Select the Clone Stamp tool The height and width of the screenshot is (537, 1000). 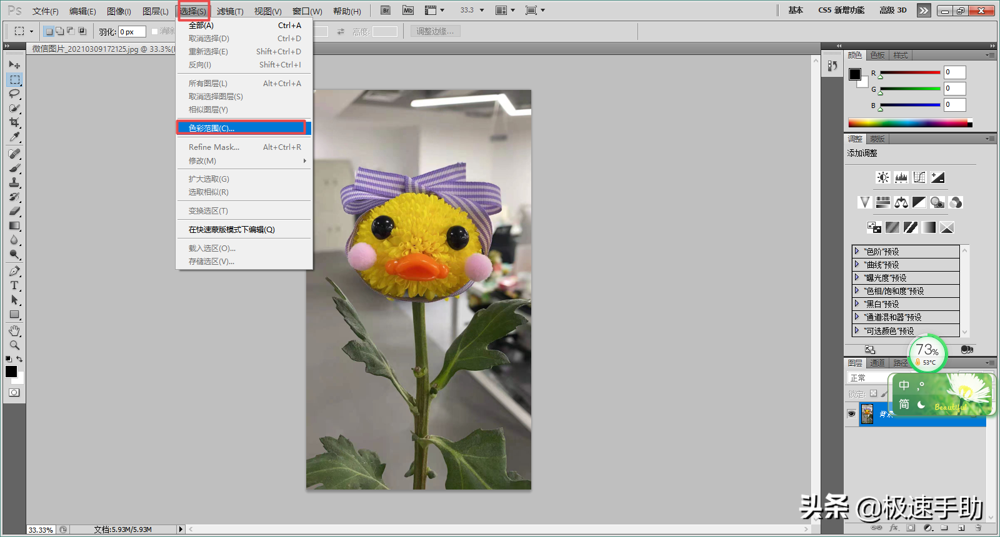pos(14,182)
